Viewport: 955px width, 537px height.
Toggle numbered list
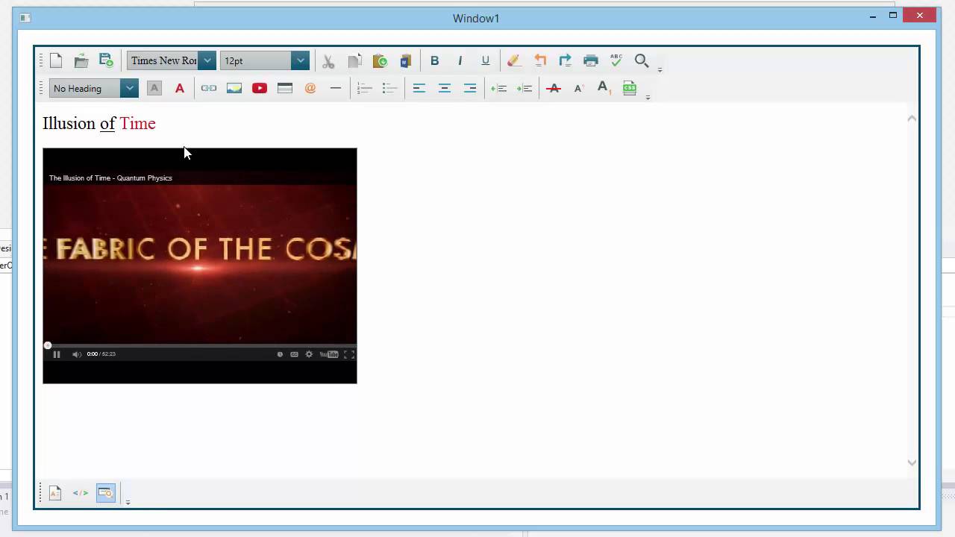tap(365, 88)
